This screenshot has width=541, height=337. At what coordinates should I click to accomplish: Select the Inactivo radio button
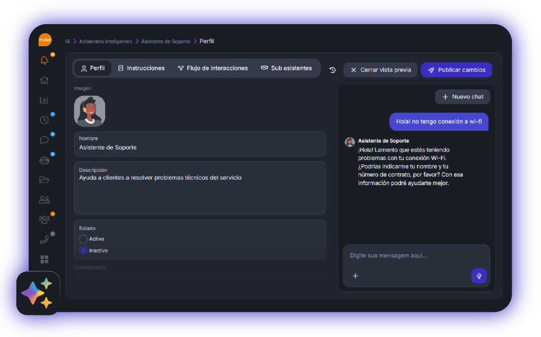pos(83,250)
